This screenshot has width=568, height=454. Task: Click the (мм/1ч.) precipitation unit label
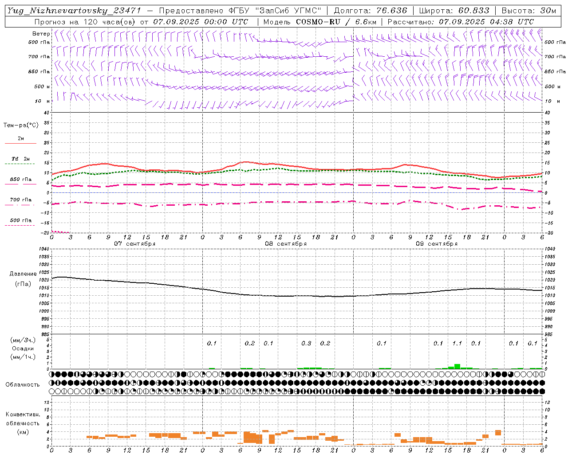23,357
